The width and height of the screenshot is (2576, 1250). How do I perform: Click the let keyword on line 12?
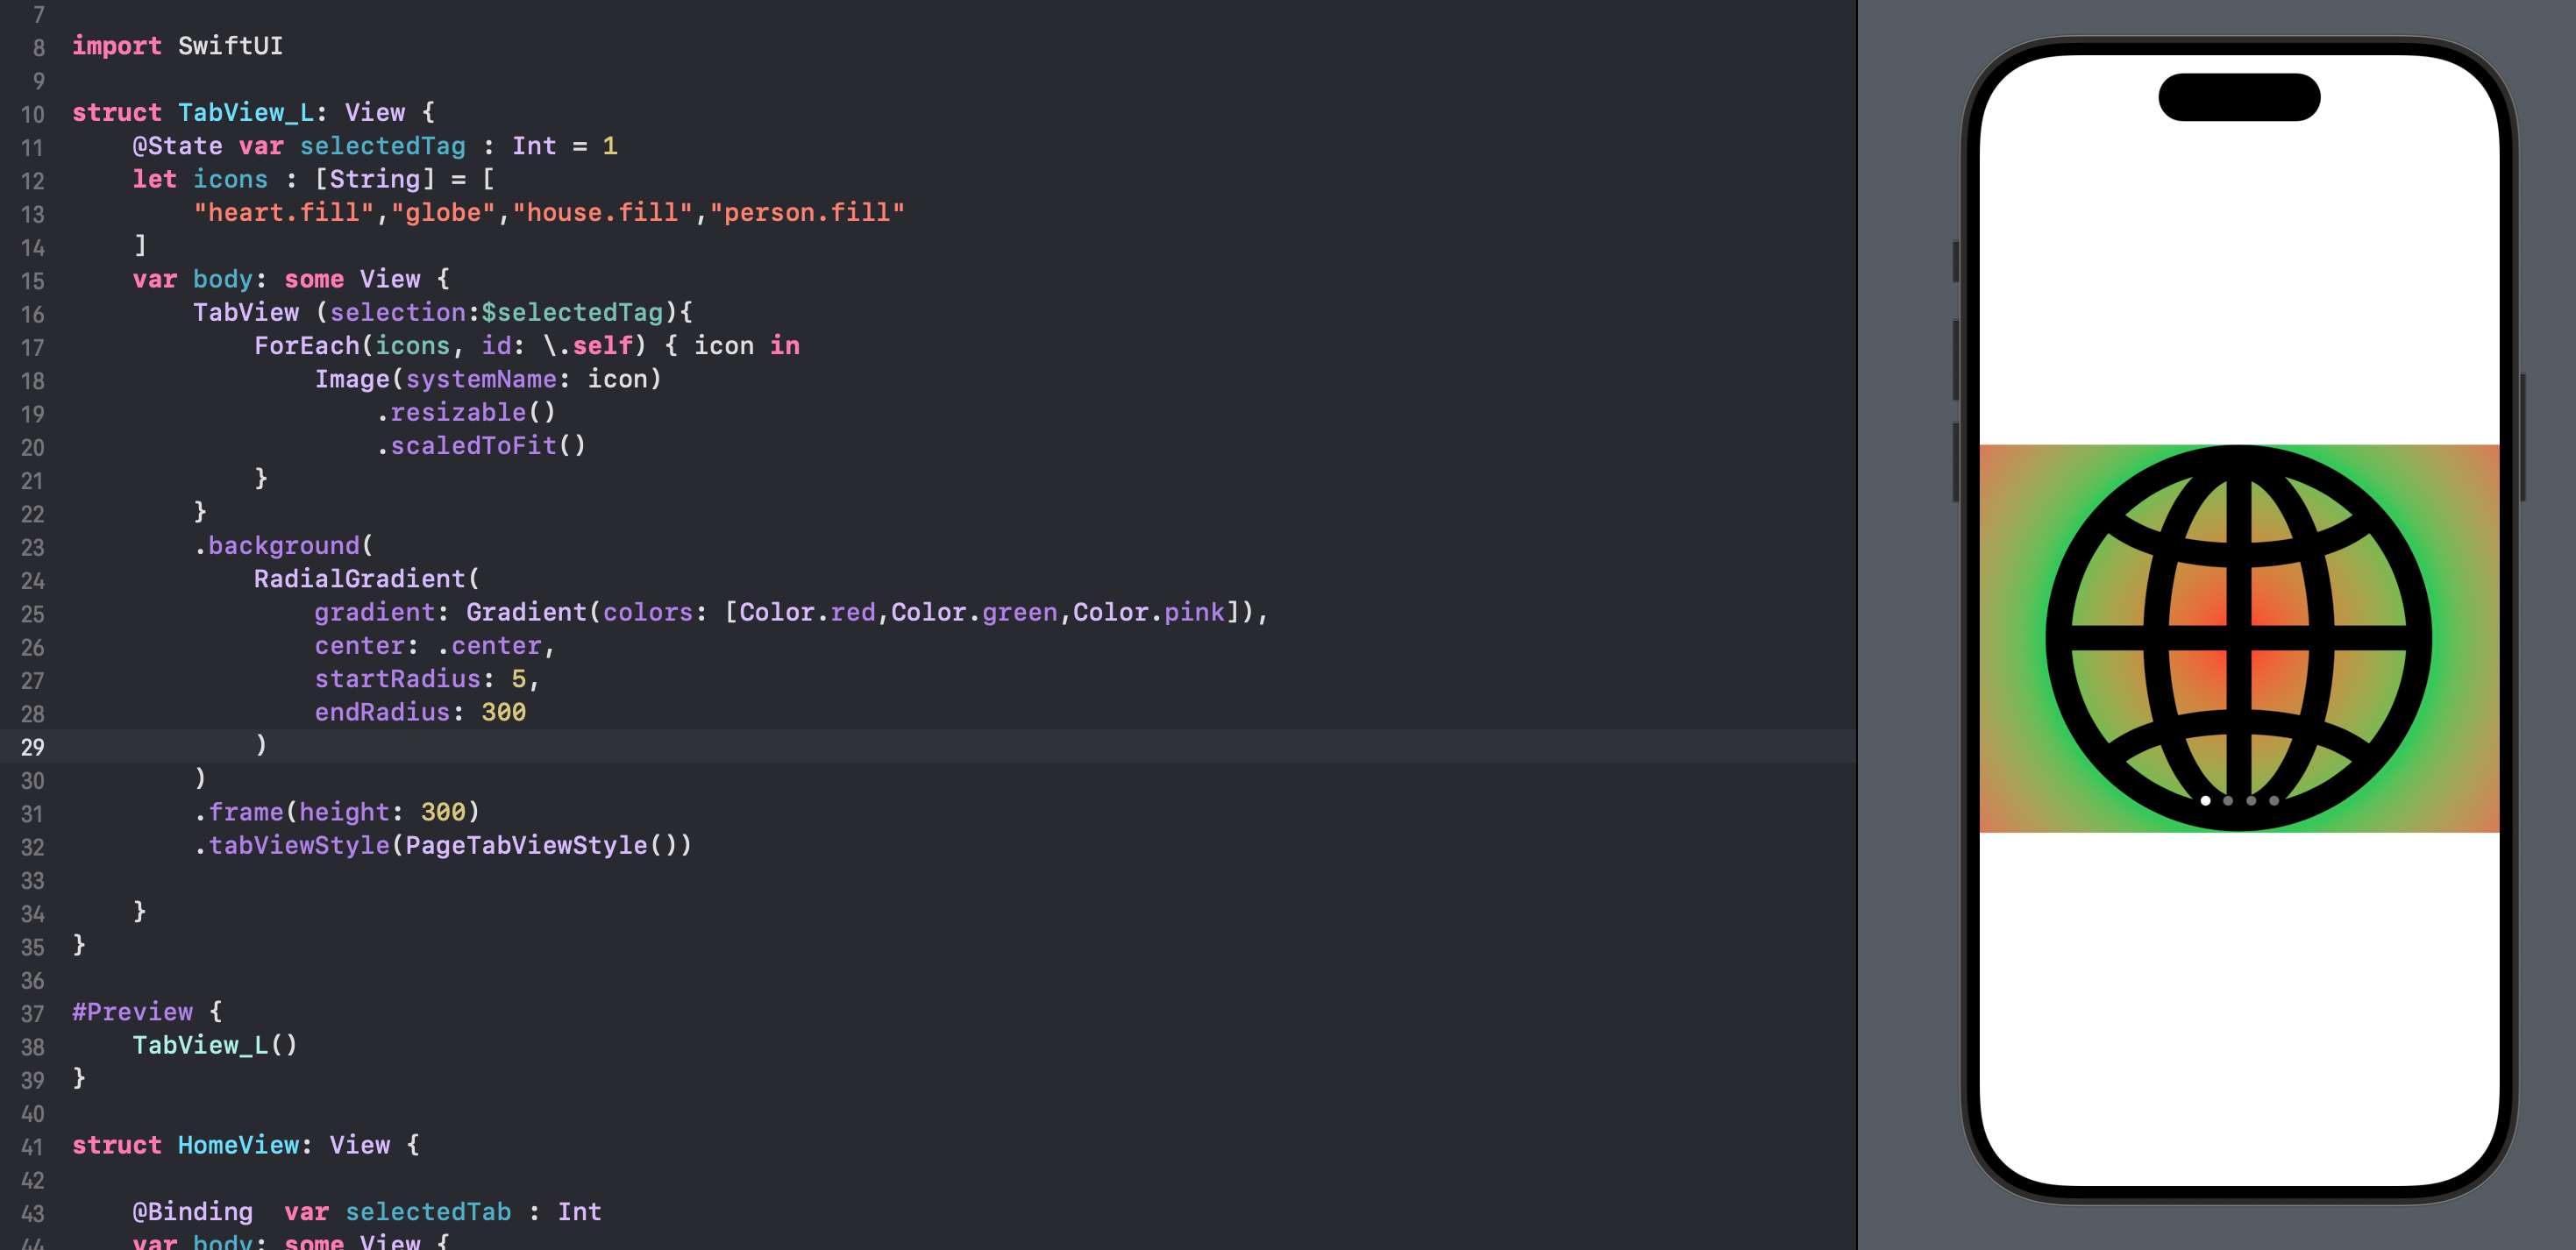155,179
